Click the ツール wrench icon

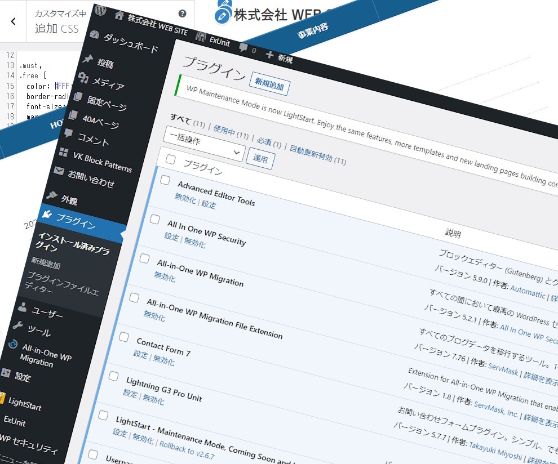click(x=18, y=325)
